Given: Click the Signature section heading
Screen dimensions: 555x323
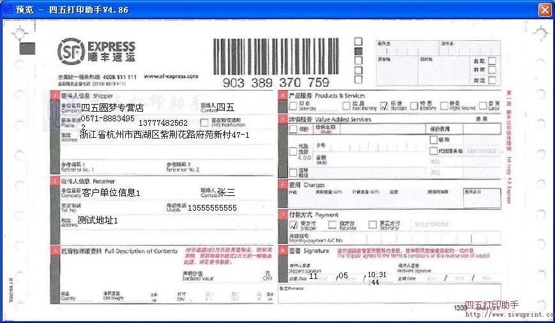Looking at the screenshot, I should tap(309, 251).
